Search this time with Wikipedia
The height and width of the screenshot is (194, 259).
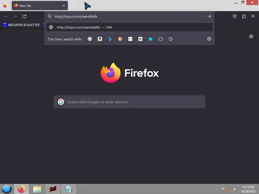(x=140, y=39)
